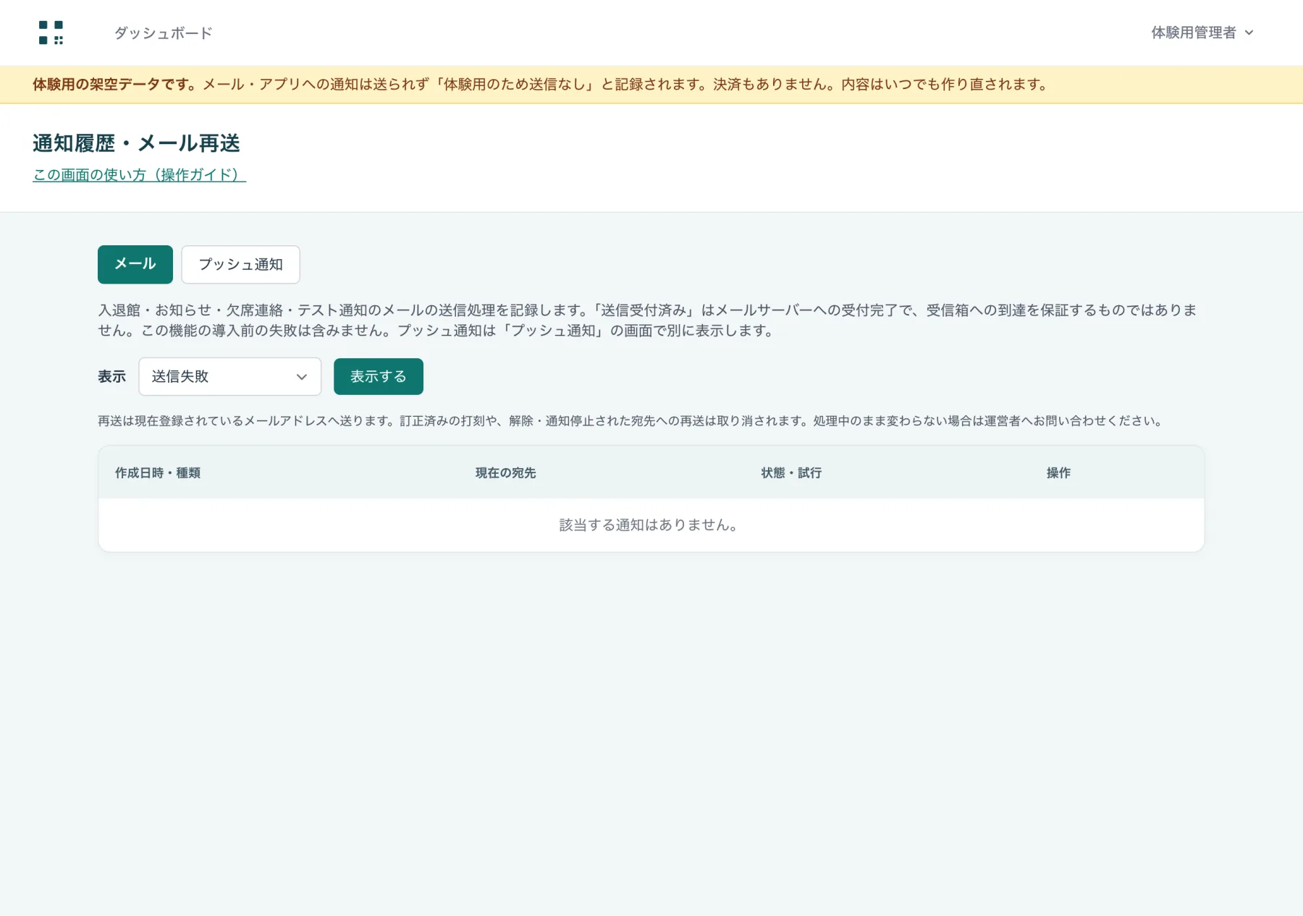Viewport: 1303px width, 916px height.
Task: Click the 通知履歴・メール再送 page heading
Action: pyautogui.click(x=136, y=143)
